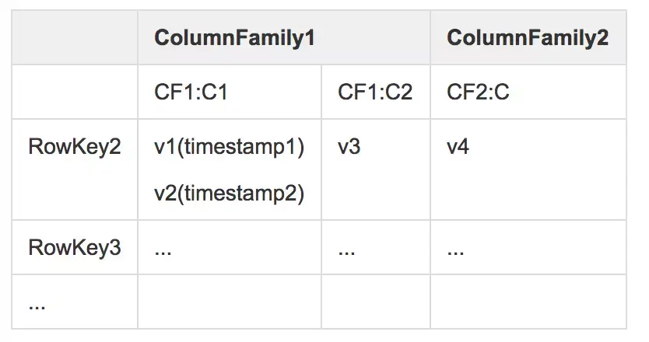Click the blank cell left of CF1:C1
The height and width of the screenshot is (342, 649).
pyautogui.click(x=75, y=92)
